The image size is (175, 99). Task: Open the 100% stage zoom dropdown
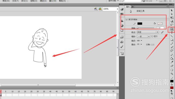point(111,9)
